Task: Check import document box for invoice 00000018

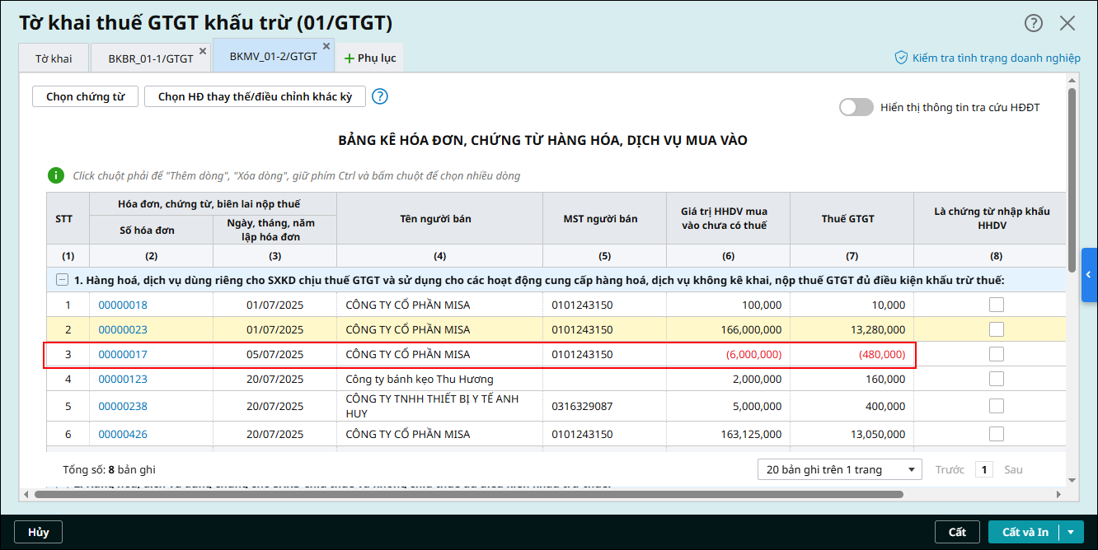Action: pyautogui.click(x=996, y=305)
